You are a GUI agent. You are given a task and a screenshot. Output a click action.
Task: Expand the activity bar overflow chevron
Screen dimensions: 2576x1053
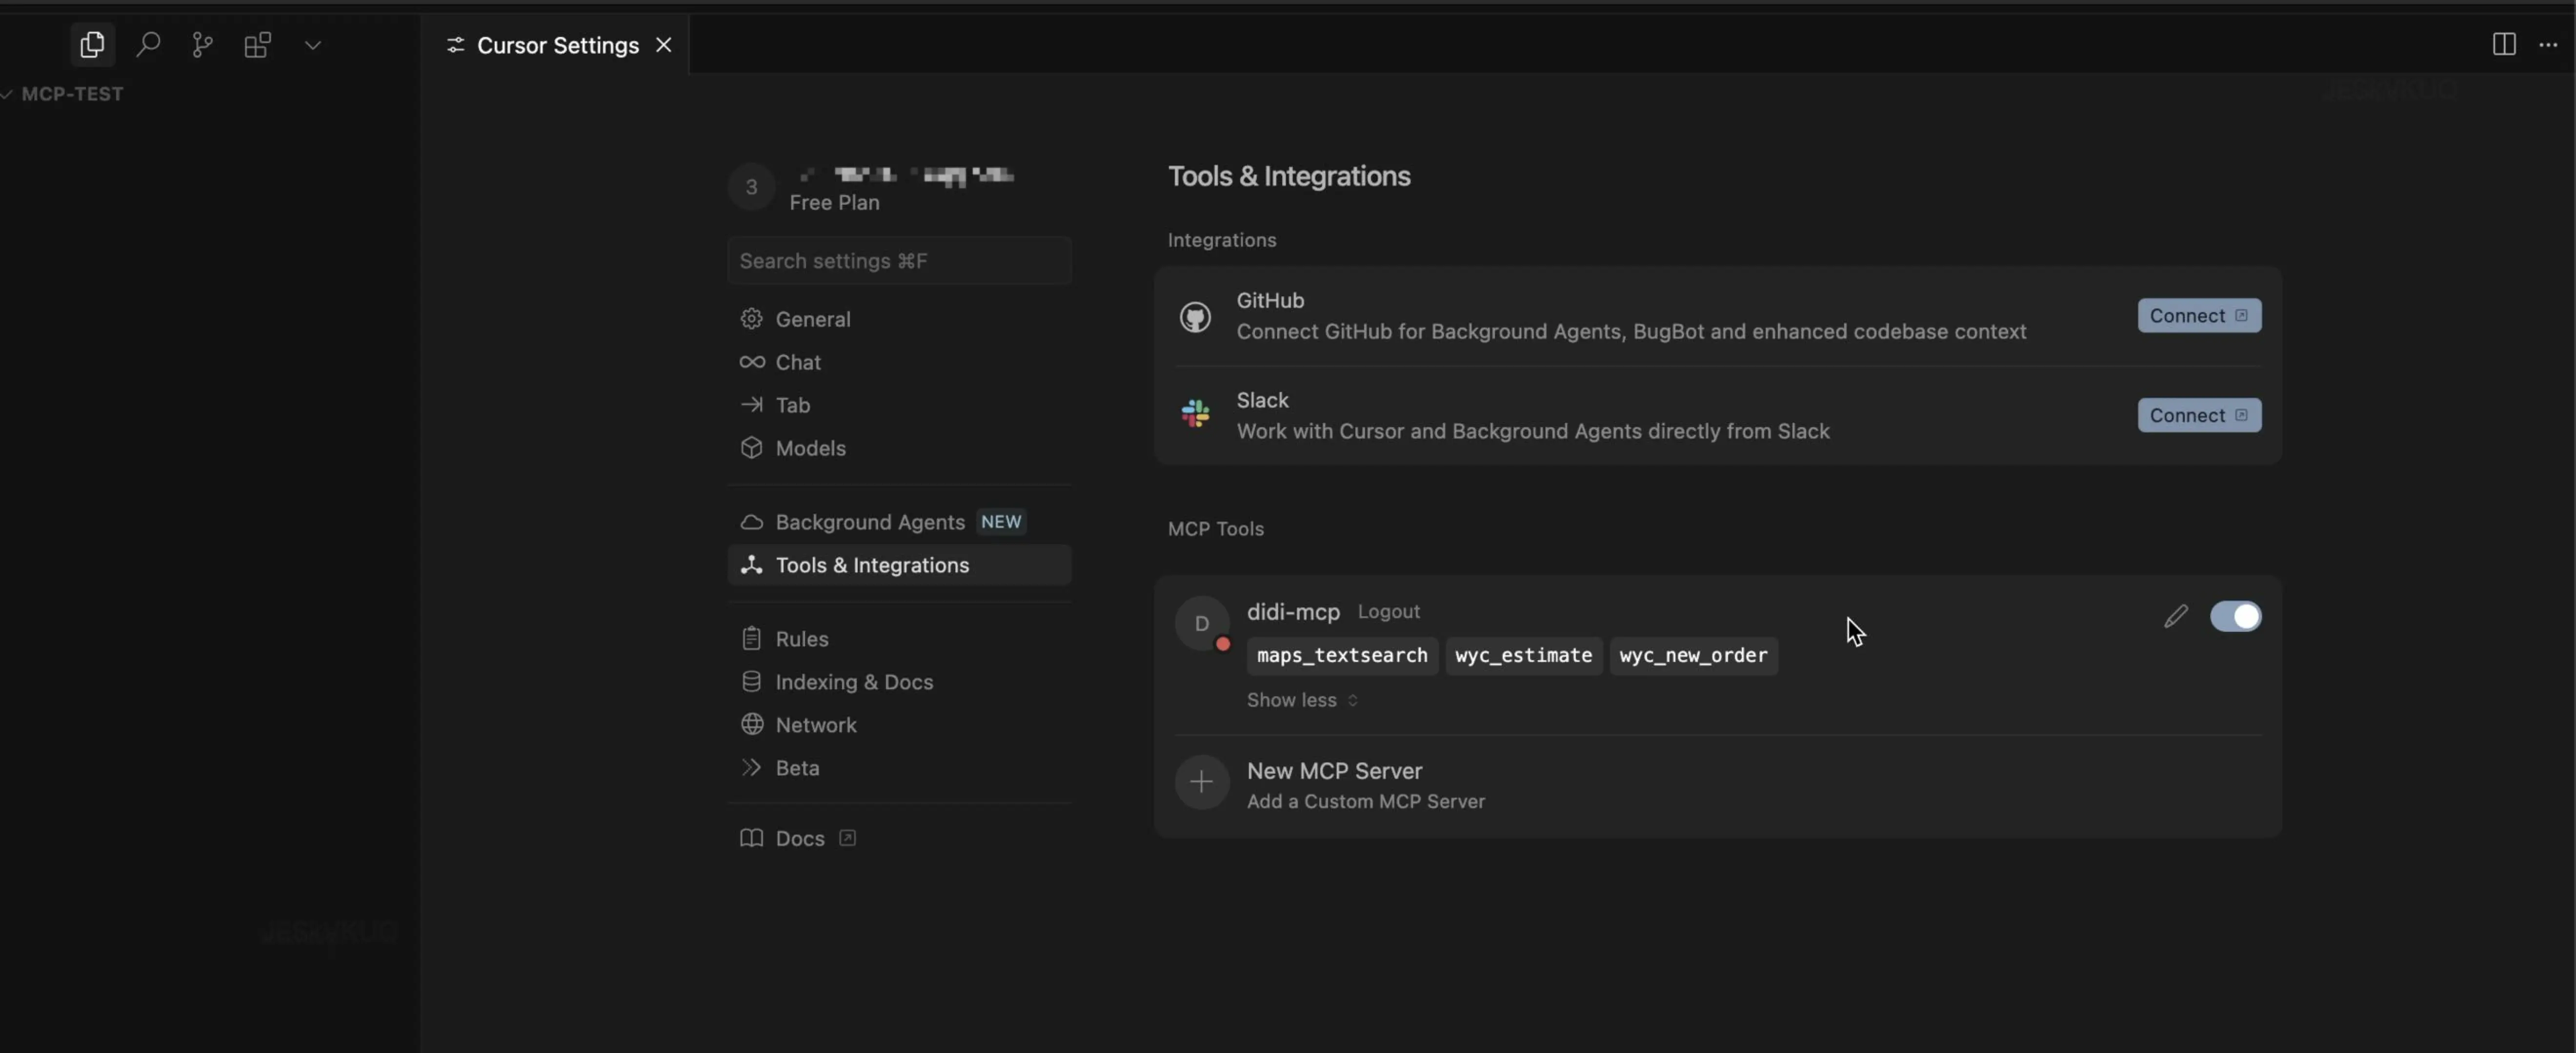(312, 45)
